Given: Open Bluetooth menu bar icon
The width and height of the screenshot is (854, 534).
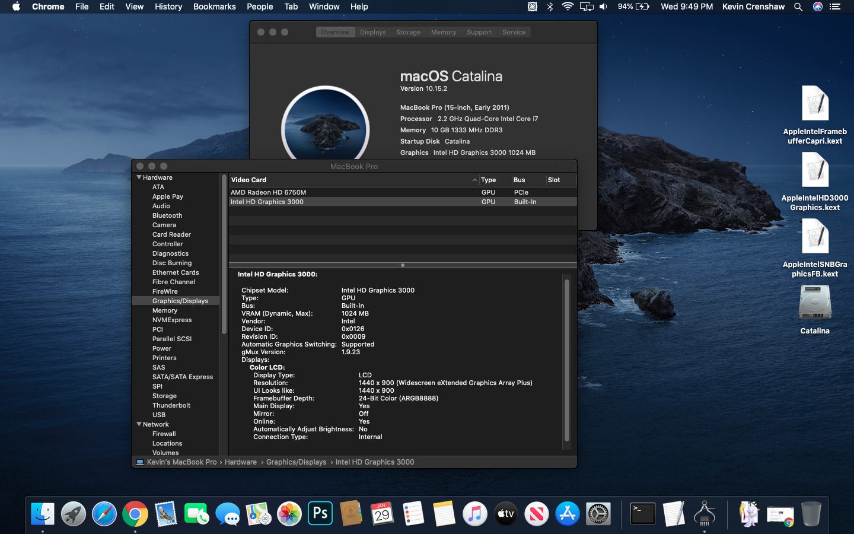Looking at the screenshot, I should pyautogui.click(x=550, y=7).
